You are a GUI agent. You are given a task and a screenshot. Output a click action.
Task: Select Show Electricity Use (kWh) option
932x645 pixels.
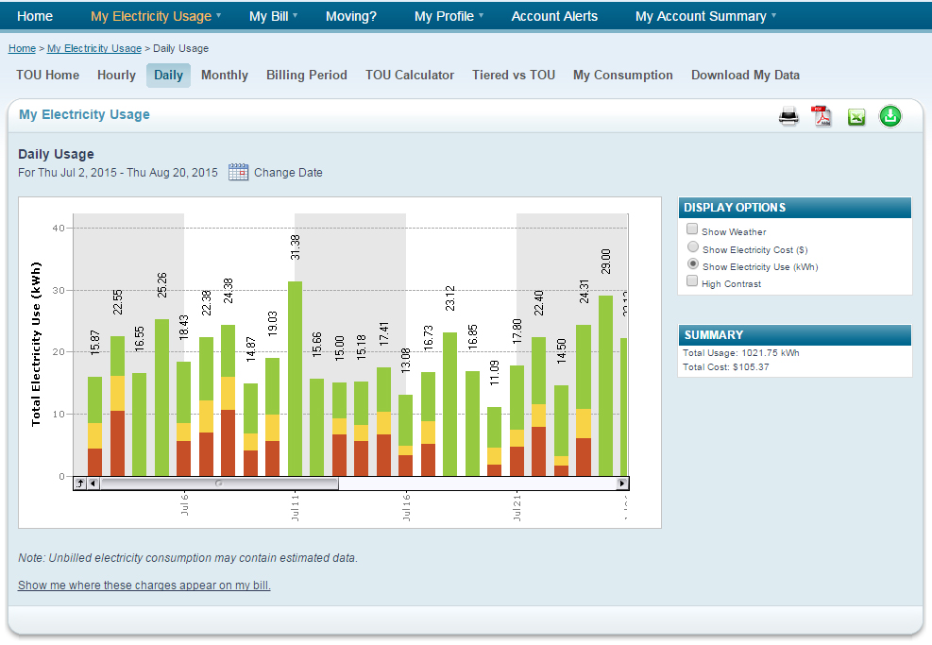pos(692,264)
